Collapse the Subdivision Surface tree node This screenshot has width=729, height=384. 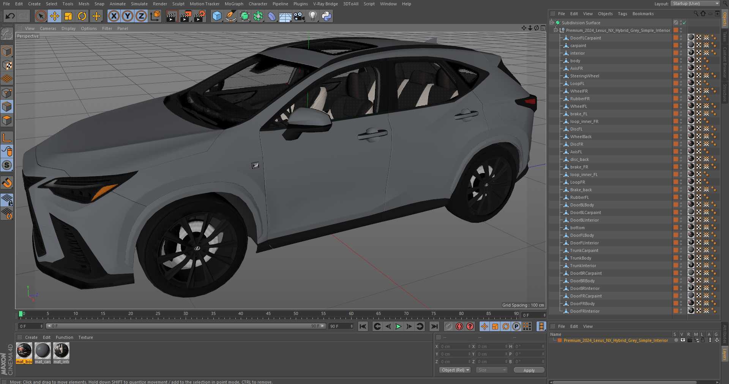point(552,23)
